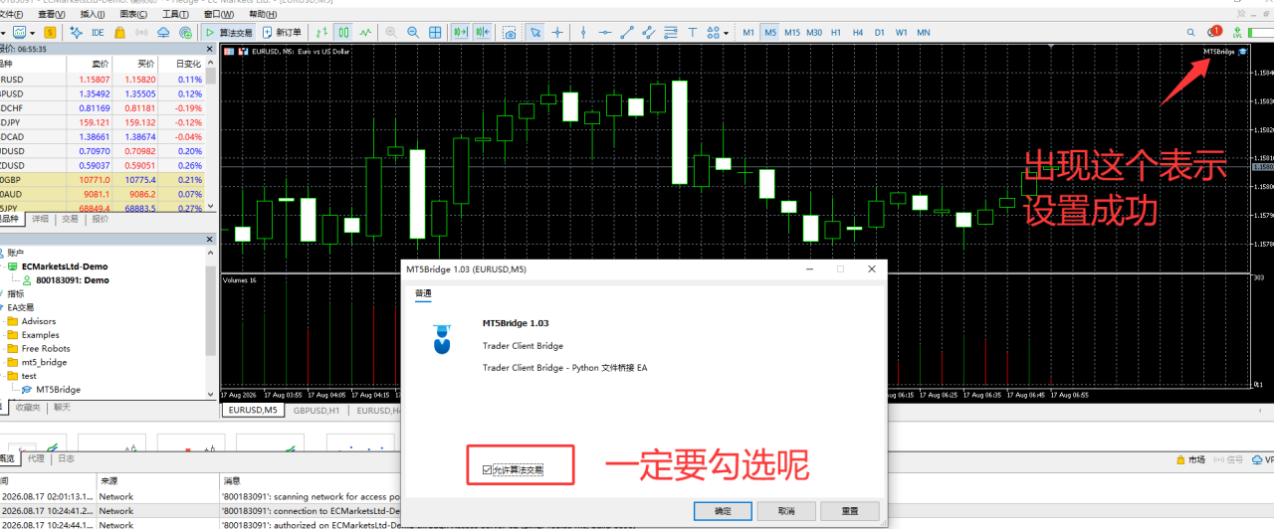This screenshot has width=1274, height=529.
Task: Open the 插入(I) menu
Action: pyautogui.click(x=93, y=15)
